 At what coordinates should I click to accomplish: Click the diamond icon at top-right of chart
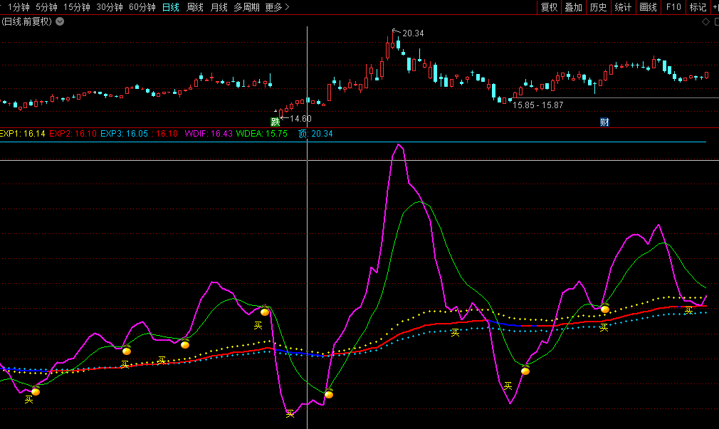tap(705, 21)
